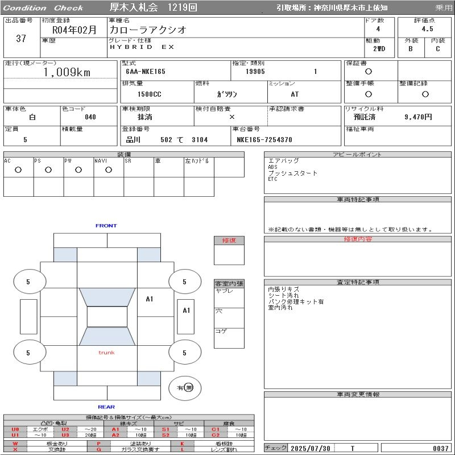Select model code 6AA-NKE165
Image resolution: width=455 pixels, height=455 pixels.
point(146,72)
